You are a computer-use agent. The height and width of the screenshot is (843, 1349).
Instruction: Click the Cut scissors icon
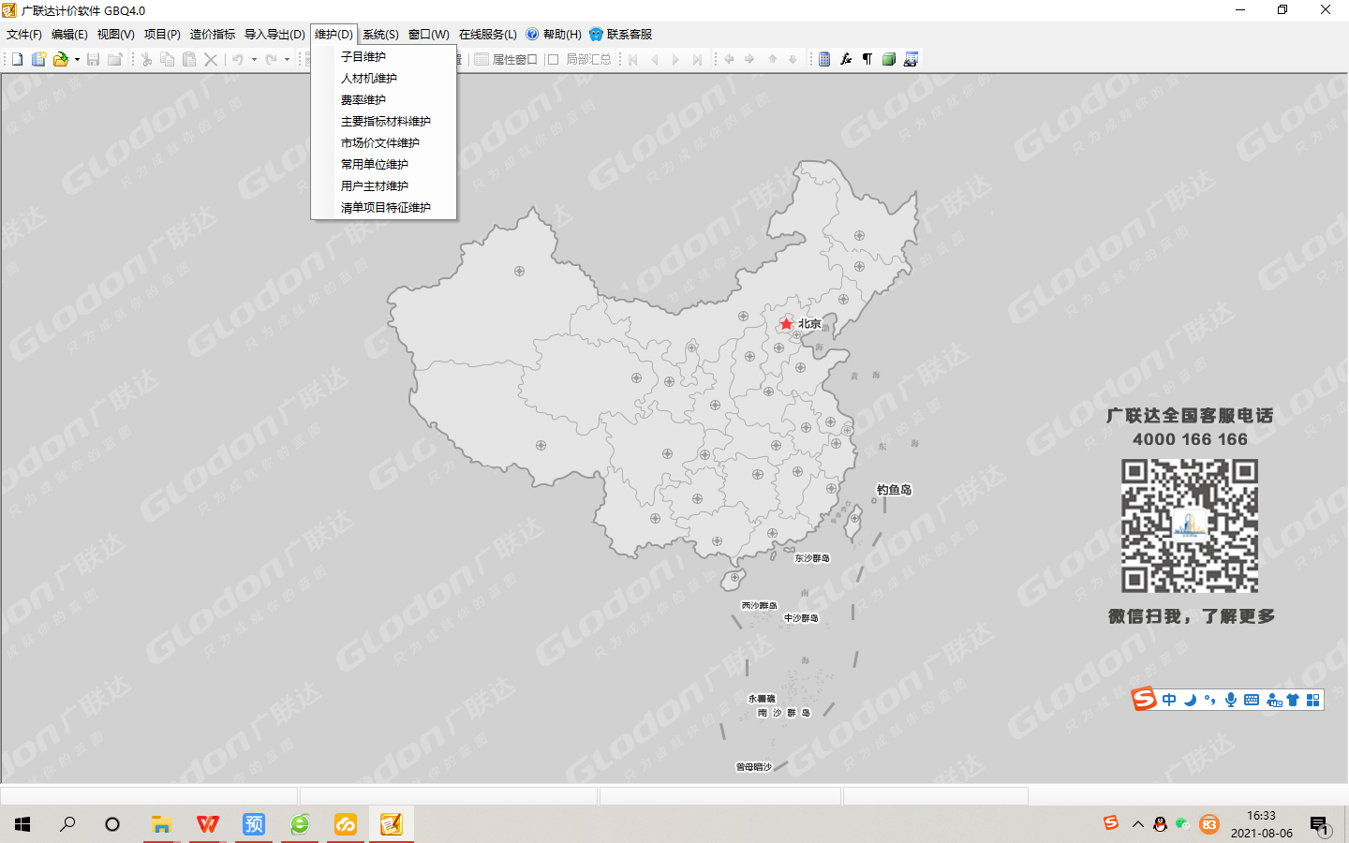click(x=146, y=59)
